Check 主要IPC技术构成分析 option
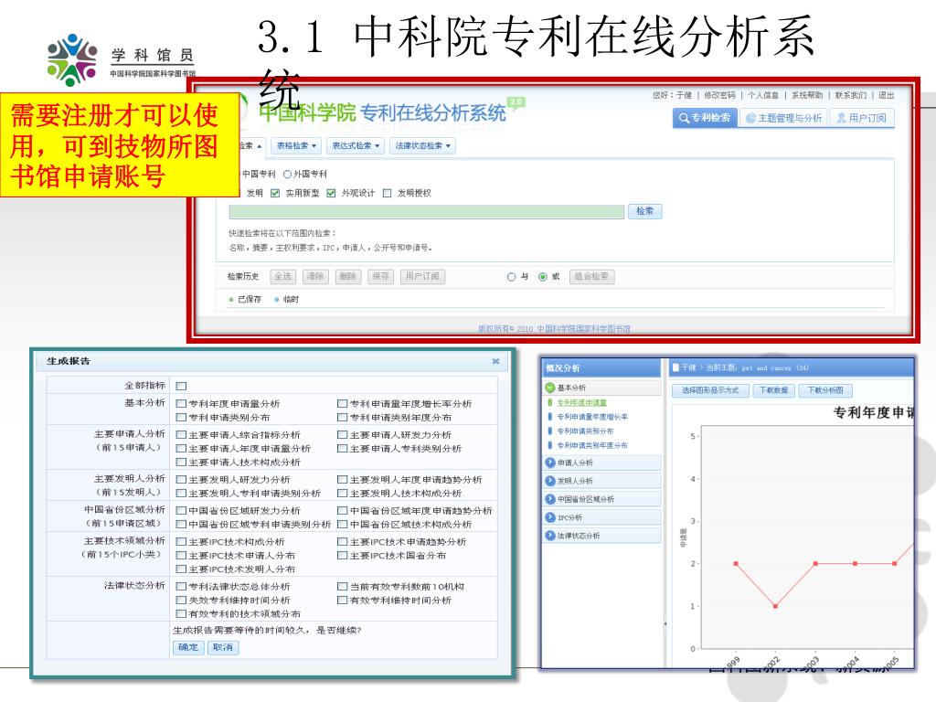The image size is (936, 702). [x=182, y=542]
